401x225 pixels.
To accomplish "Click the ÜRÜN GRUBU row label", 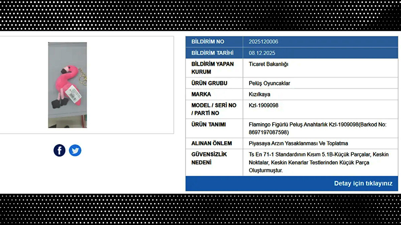I will click(x=209, y=83).
